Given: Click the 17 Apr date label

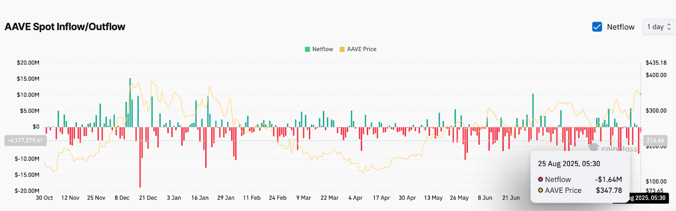Looking at the screenshot, I should (x=381, y=198).
